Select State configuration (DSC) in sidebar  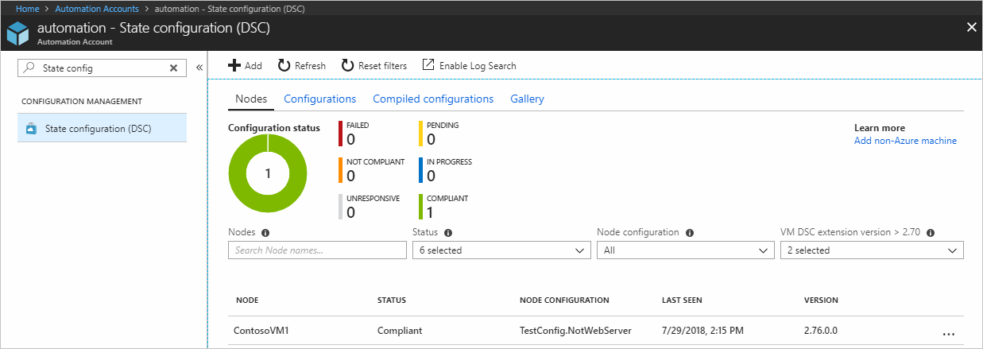(x=102, y=128)
